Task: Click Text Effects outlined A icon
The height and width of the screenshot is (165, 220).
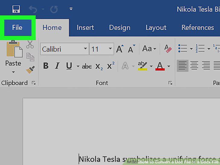Action: (x=125, y=66)
